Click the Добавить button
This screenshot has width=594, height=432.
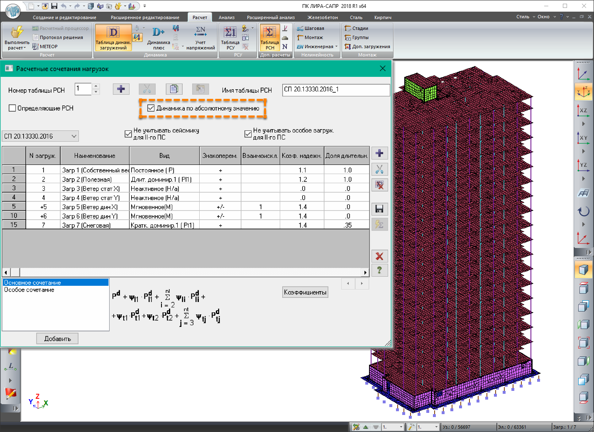tap(57, 339)
